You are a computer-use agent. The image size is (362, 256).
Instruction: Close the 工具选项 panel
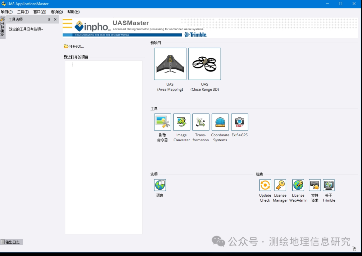click(x=55, y=19)
